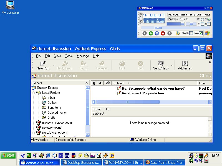Click the Windows start button

pyautogui.click(x=8, y=155)
